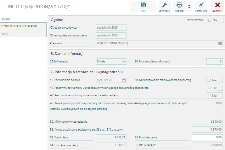Click the C. Informacja o zatrudnieniu wynagrodzeniu heading
The width and height of the screenshot is (225, 150).
(x=87, y=72)
